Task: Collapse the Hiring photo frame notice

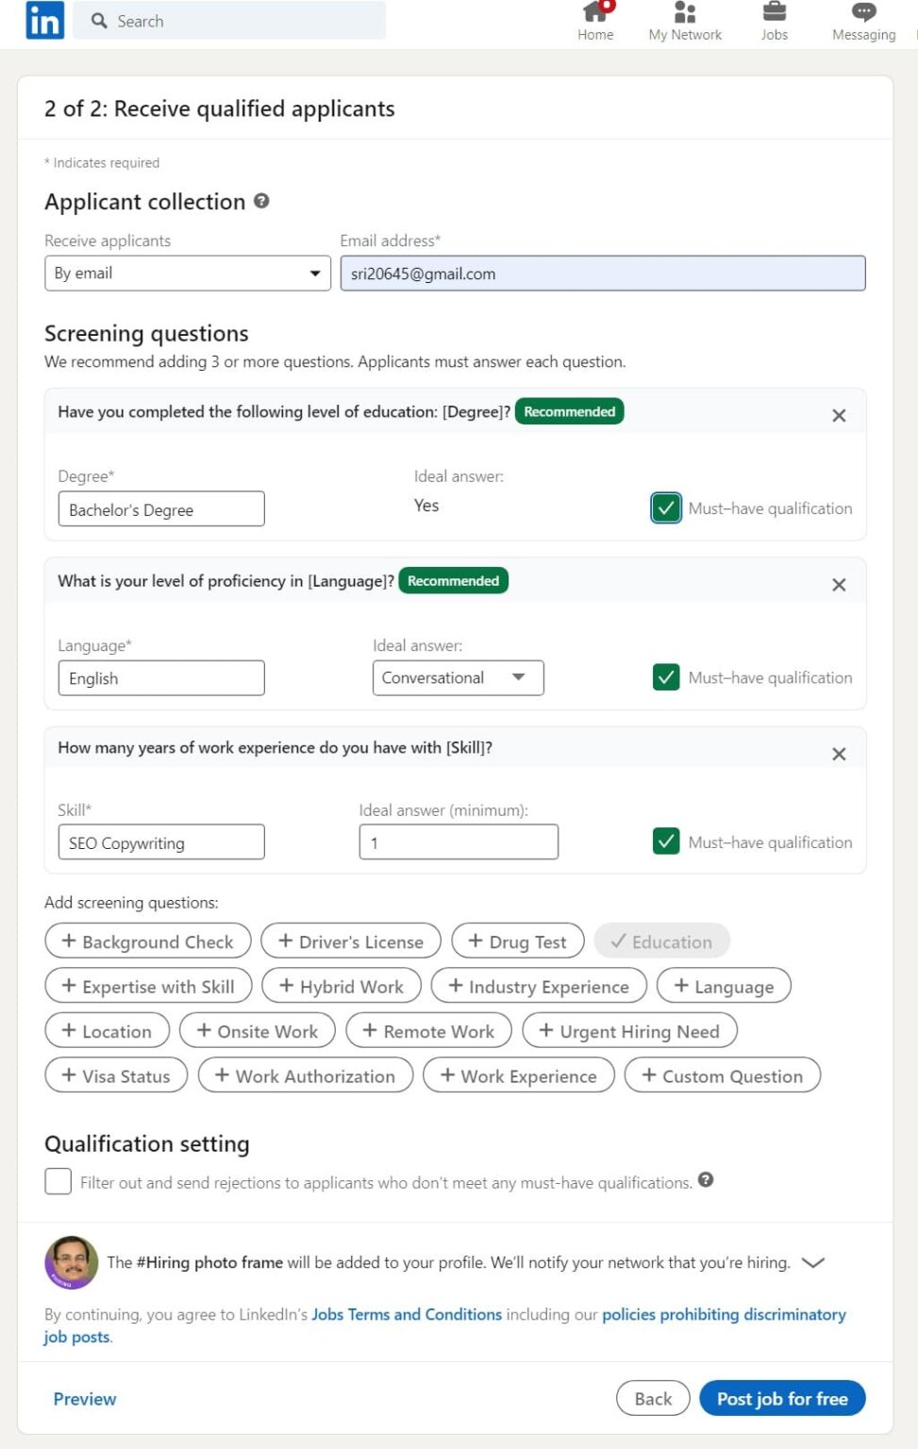Action: (x=812, y=1261)
